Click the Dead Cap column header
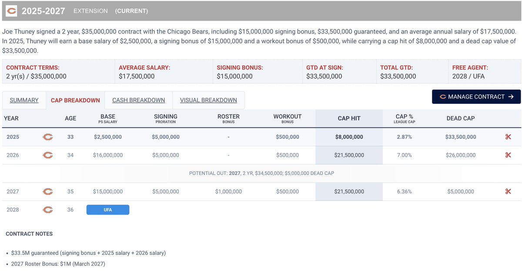 pyautogui.click(x=461, y=118)
